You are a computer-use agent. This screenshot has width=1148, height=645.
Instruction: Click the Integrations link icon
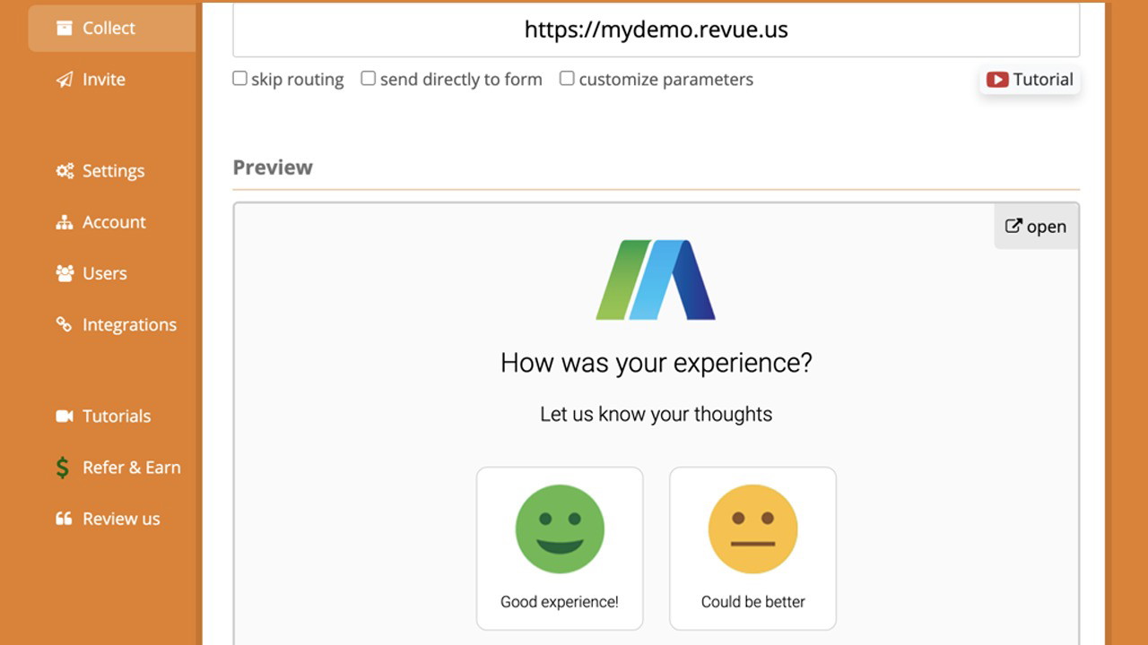pyautogui.click(x=64, y=324)
